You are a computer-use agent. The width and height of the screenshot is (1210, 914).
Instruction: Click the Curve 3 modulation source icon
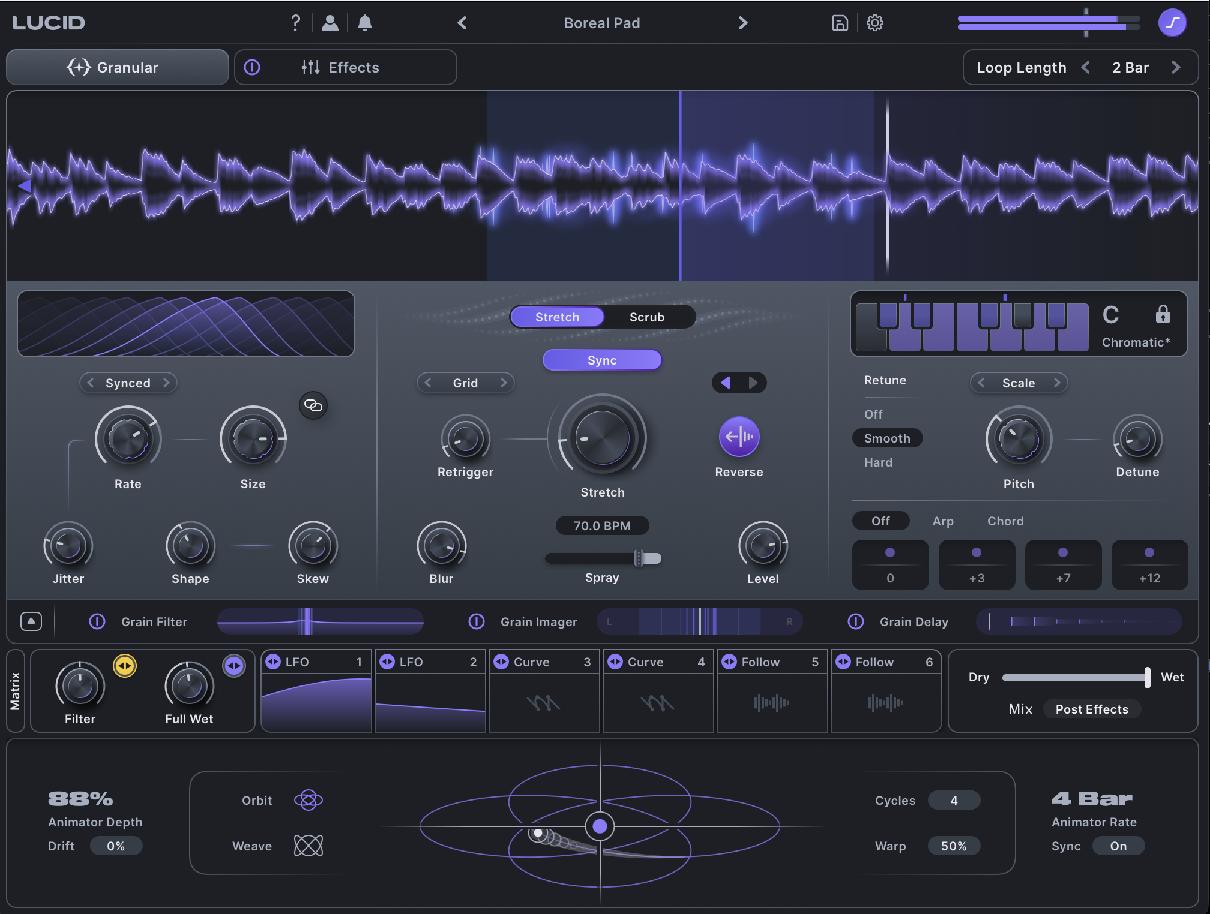tap(501, 662)
